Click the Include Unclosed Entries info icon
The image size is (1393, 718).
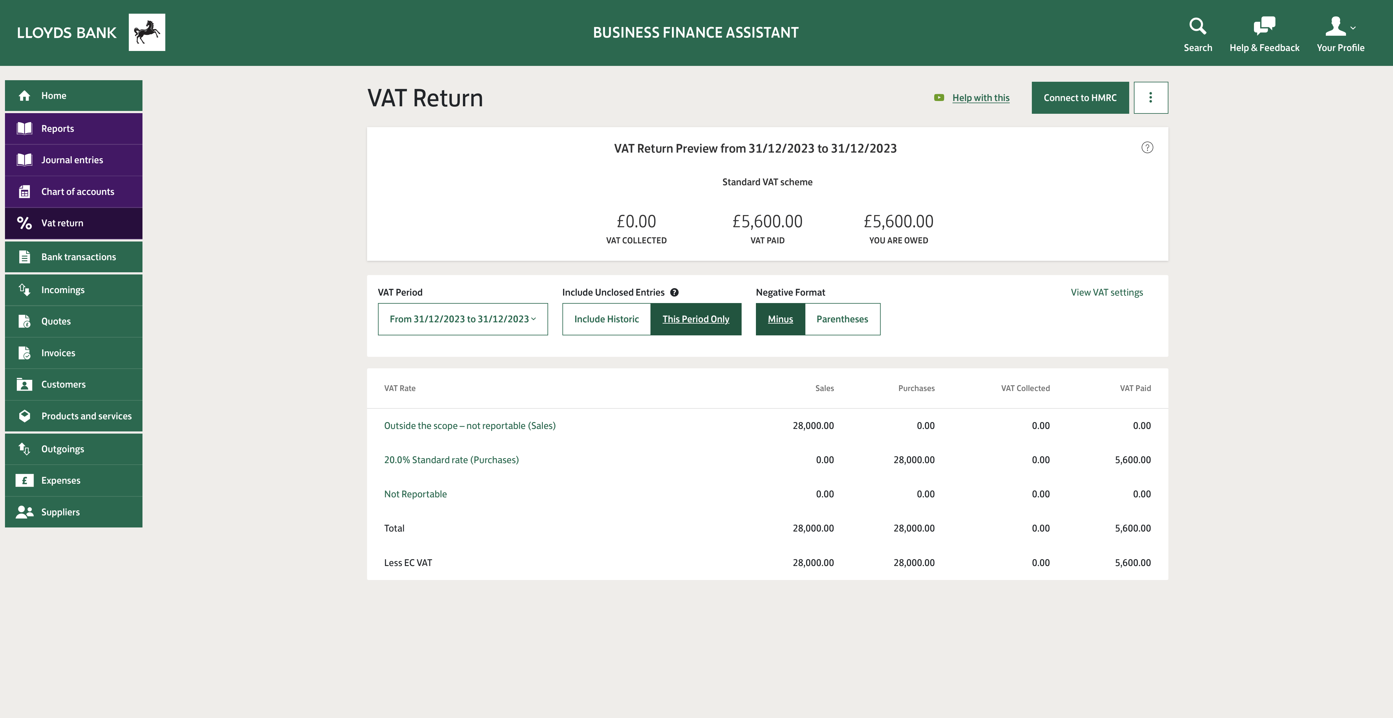674,292
